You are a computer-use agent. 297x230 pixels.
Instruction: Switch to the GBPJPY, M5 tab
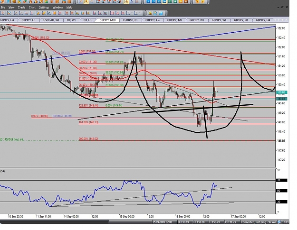[174, 20]
